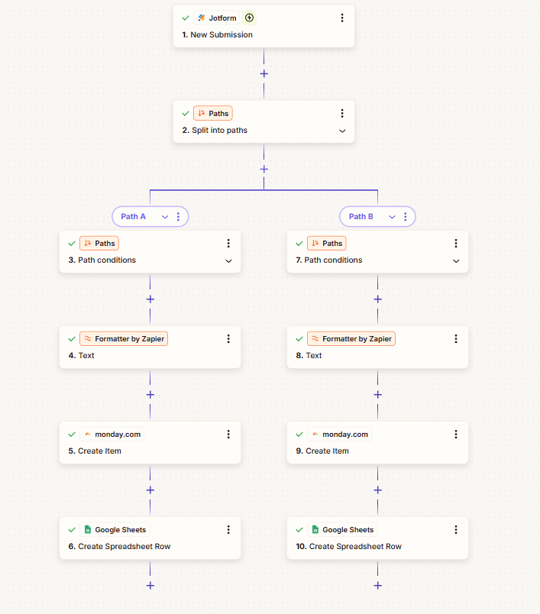Click the Paths icon on step 7
Screen dimensions: 540x614
314,243
